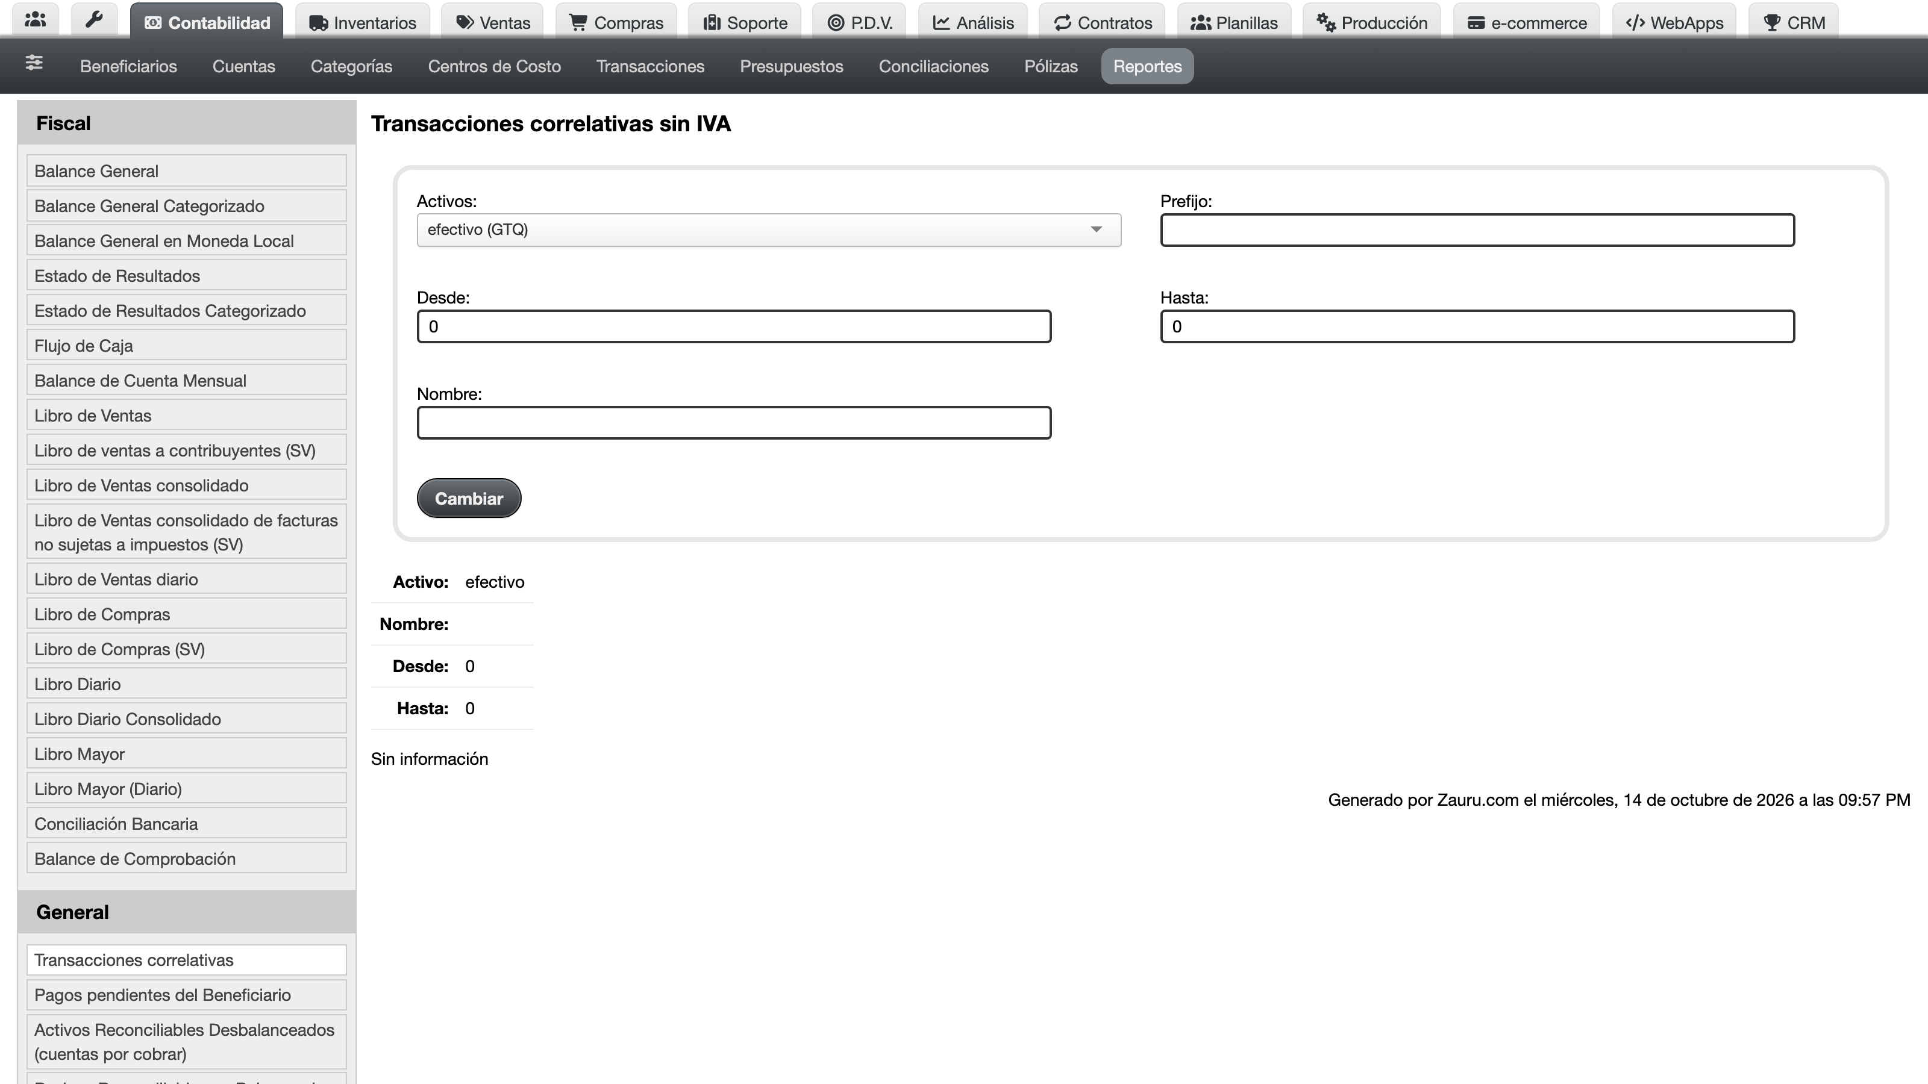Open the Análisis module tab
The image size is (1928, 1084).
[973, 22]
